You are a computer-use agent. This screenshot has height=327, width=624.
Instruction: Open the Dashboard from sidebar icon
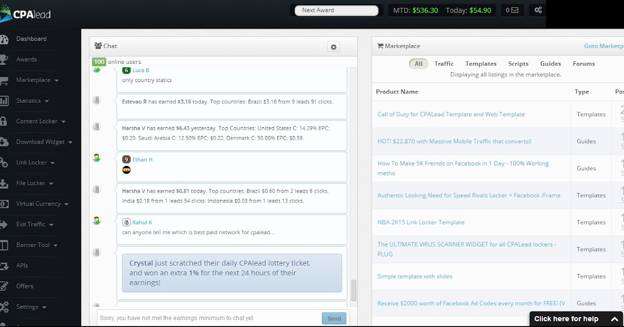click(5, 38)
